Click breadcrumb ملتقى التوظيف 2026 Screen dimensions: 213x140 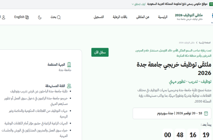click(187, 43)
